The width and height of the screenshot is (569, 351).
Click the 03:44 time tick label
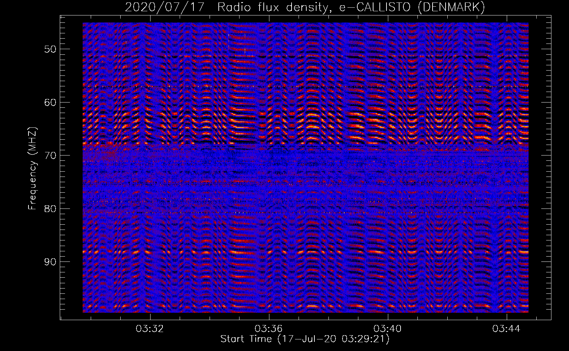(506, 329)
